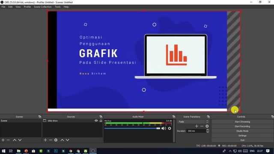The width and height of the screenshot is (274, 154).
Task: Open Photoshop from the taskbar
Action: tap(56, 151)
